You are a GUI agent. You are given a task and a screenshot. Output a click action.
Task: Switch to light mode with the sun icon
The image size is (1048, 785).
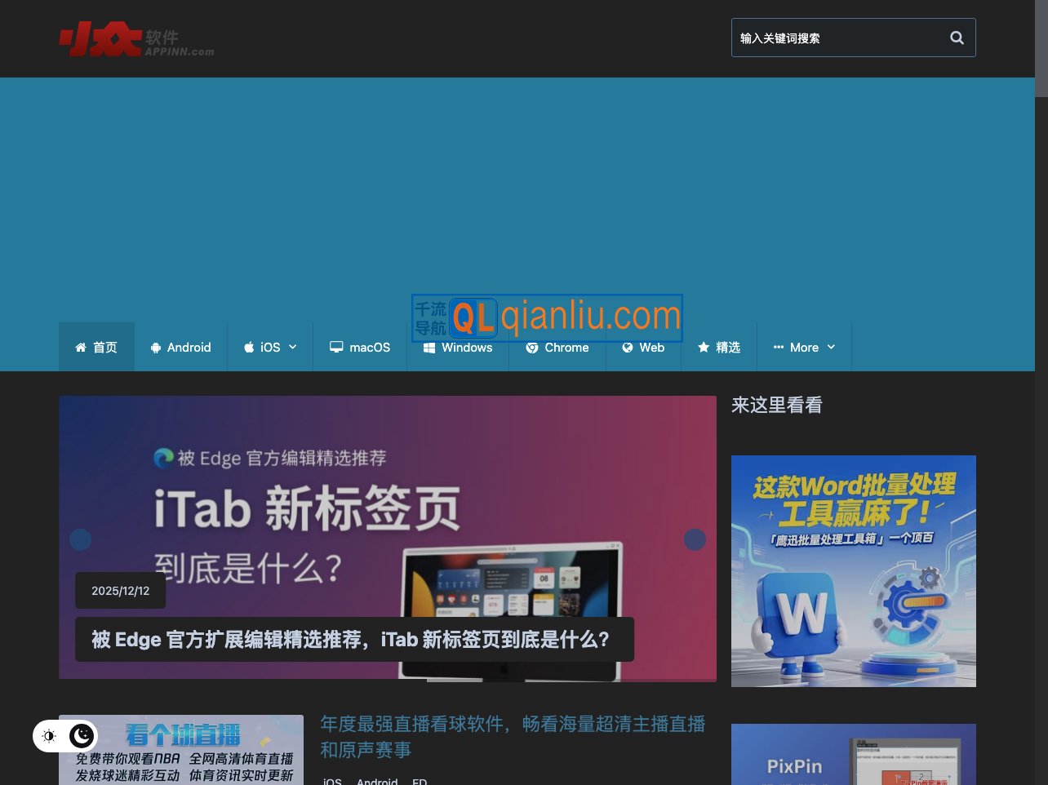pos(49,736)
